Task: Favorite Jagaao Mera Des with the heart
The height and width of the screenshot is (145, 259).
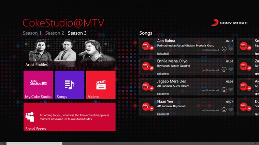Action: pos(231,89)
